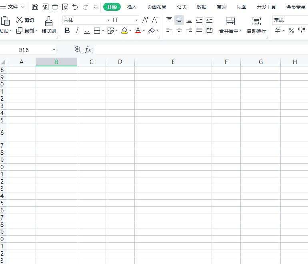
Task: Toggle underline formatting
Action: click(x=87, y=31)
